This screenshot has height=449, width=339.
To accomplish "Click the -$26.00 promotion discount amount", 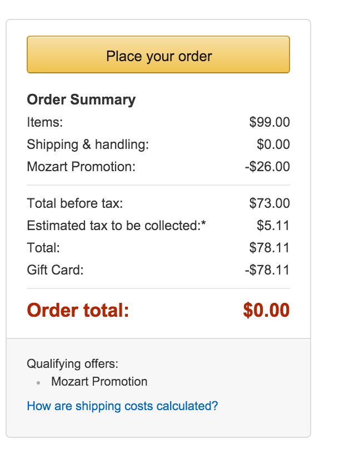I will (x=267, y=167).
